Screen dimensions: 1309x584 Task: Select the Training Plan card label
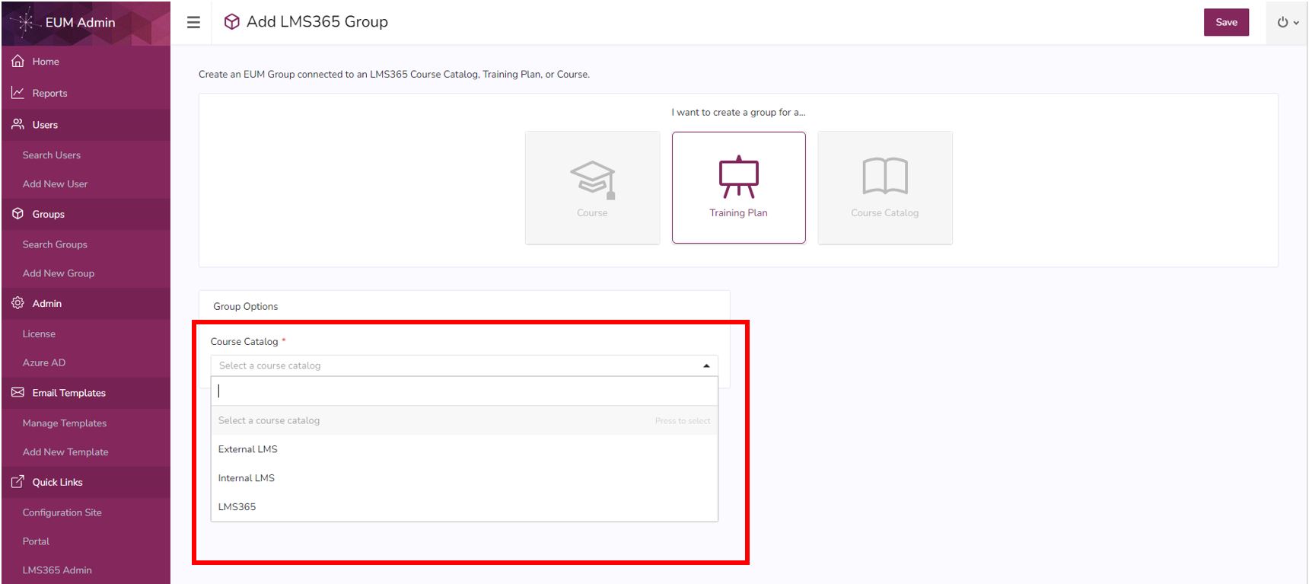click(738, 213)
